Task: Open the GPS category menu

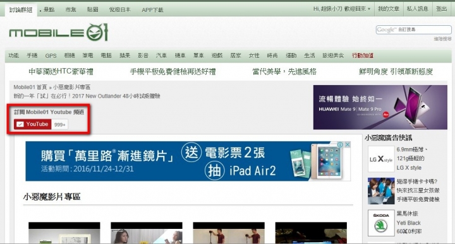Action: click(51, 56)
